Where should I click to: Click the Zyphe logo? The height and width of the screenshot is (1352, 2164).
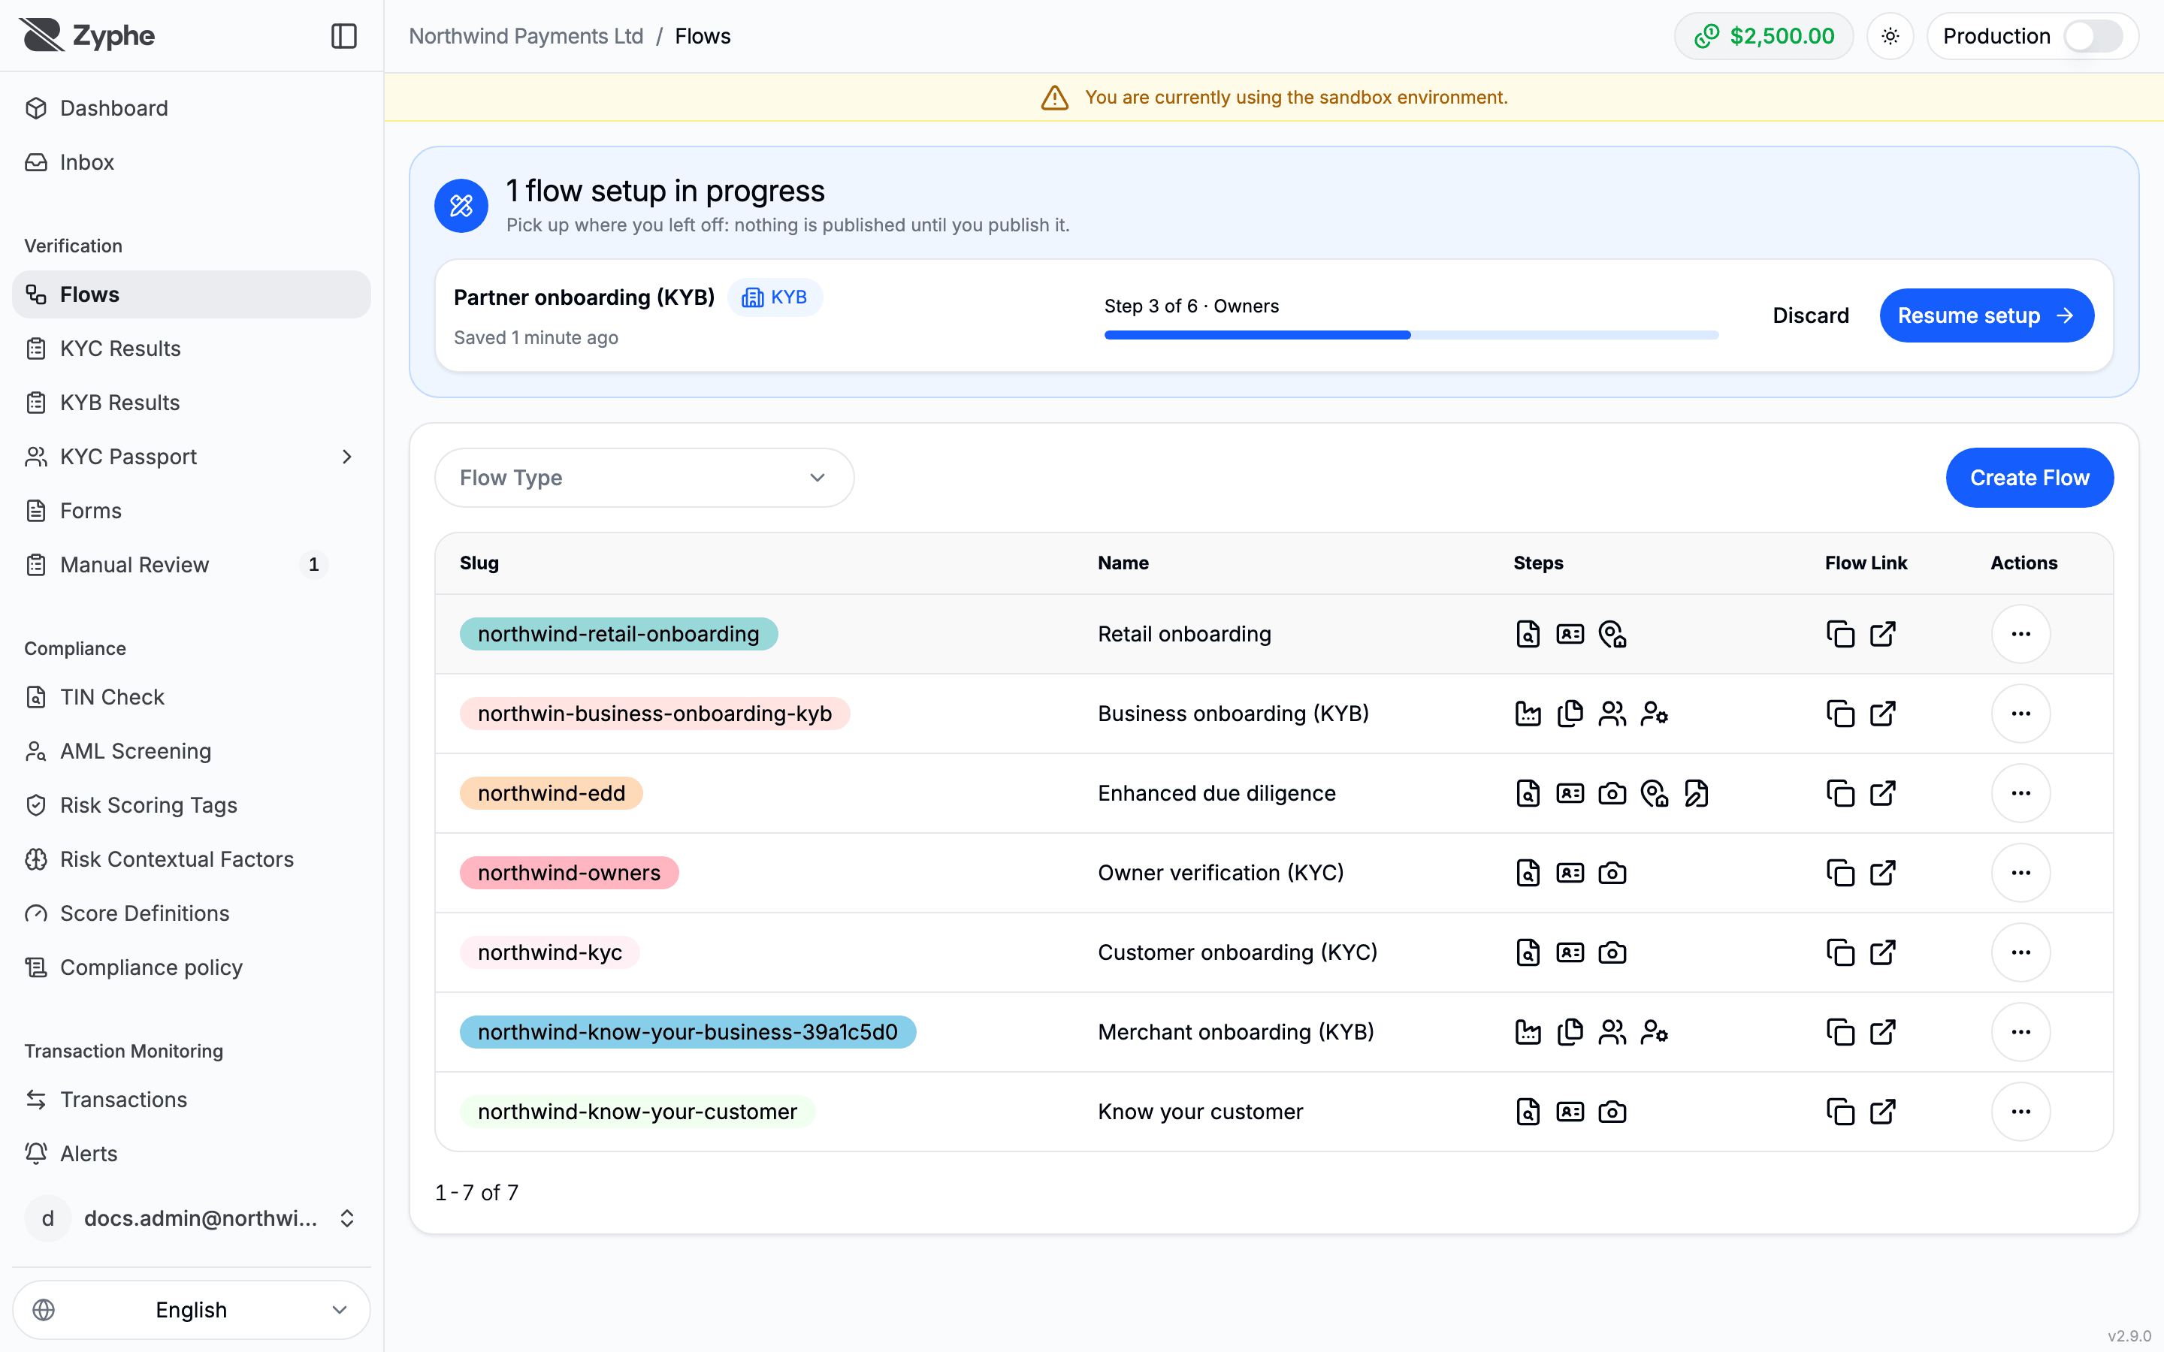click(x=86, y=36)
